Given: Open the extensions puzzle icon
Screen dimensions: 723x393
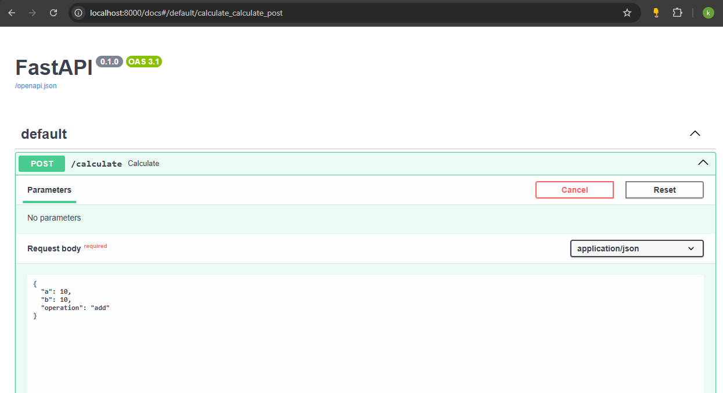Looking at the screenshot, I should 677,13.
